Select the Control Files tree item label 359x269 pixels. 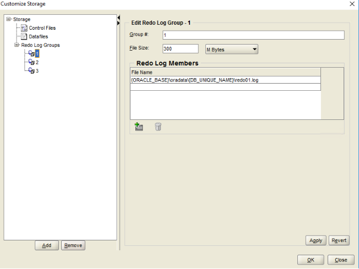tap(42, 28)
